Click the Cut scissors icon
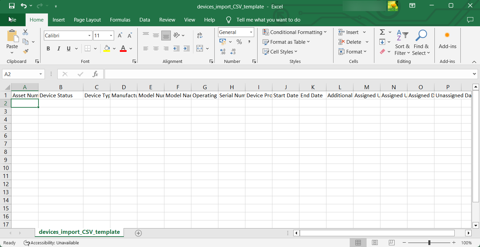 (x=25, y=32)
